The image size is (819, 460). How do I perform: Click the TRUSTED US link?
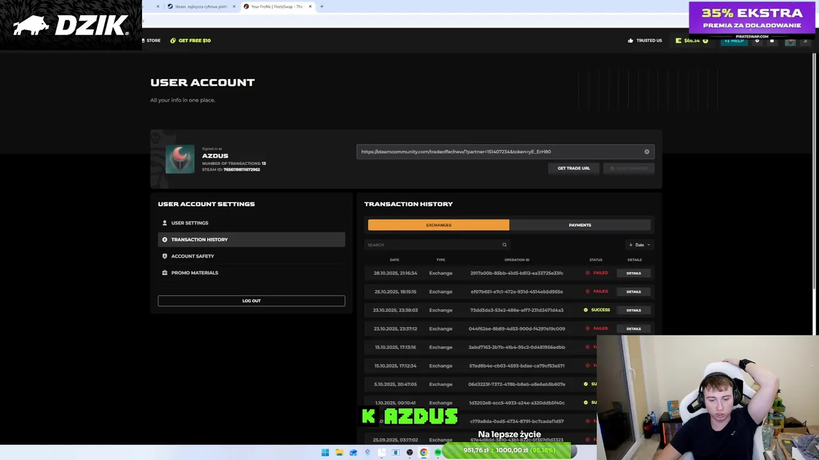(x=649, y=40)
